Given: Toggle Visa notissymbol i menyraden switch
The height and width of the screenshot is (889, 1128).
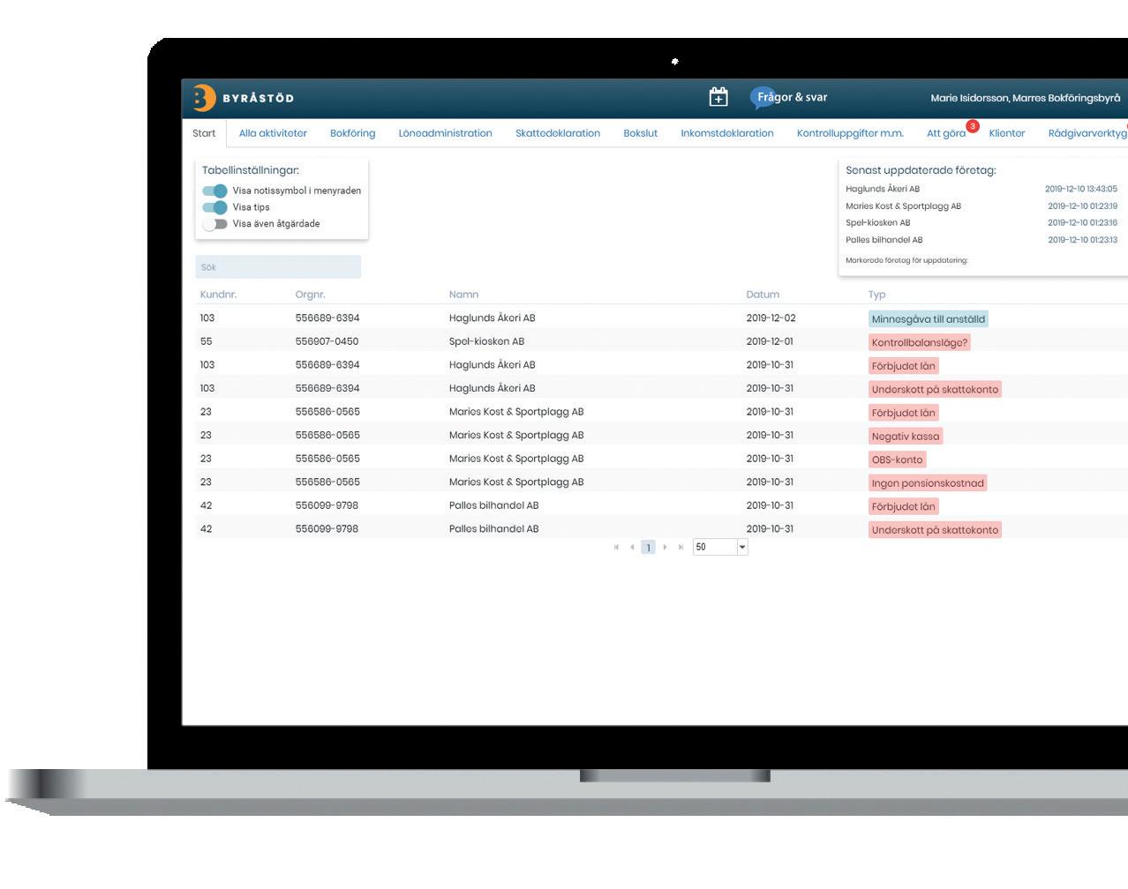Looking at the screenshot, I should tap(214, 190).
